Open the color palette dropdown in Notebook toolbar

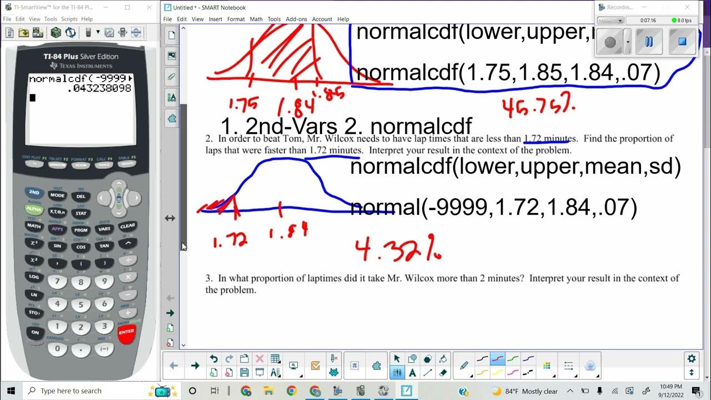point(547,366)
